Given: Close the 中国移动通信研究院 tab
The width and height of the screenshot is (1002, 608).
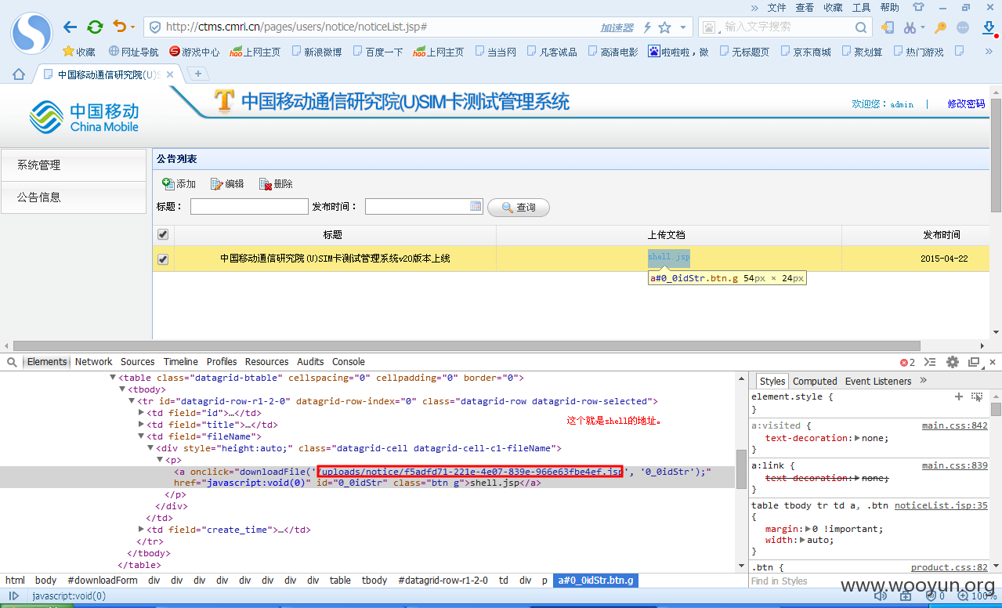Looking at the screenshot, I should pyautogui.click(x=170, y=74).
